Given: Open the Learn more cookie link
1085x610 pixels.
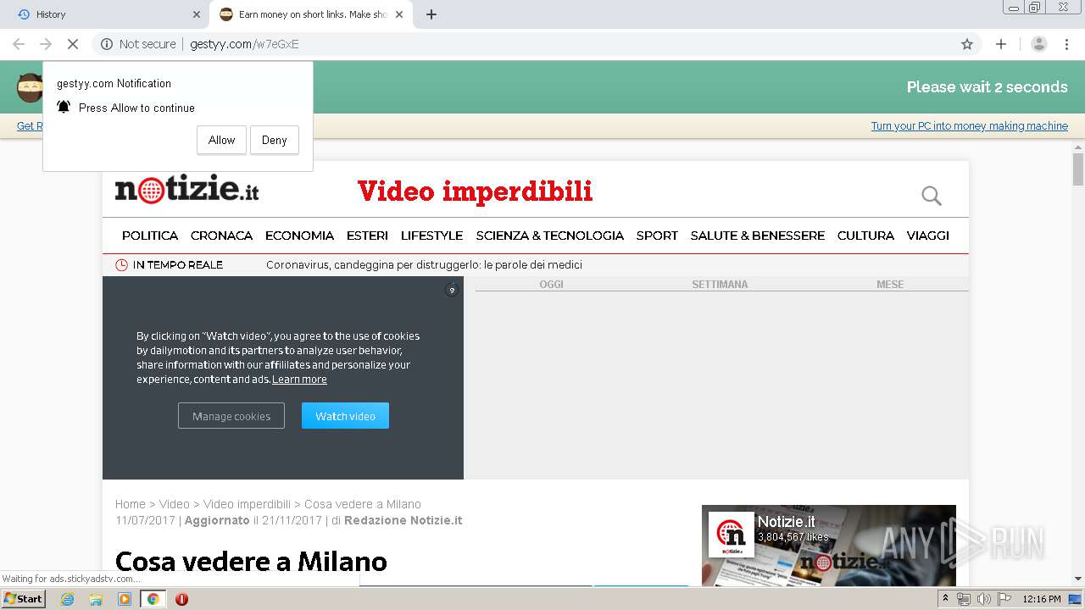Looking at the screenshot, I should point(299,380).
